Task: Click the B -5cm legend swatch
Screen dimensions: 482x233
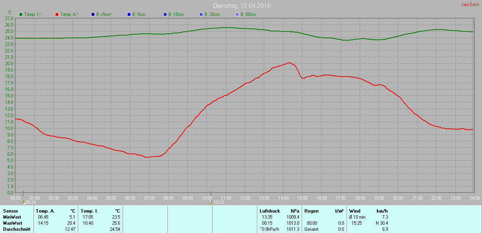Action: (x=129, y=14)
